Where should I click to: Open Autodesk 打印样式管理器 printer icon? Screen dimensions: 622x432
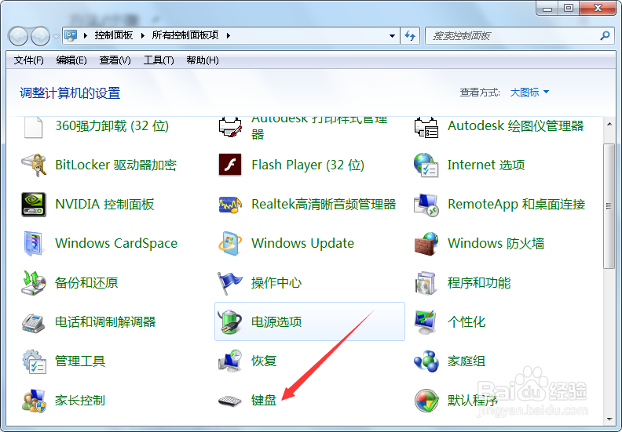[230, 127]
